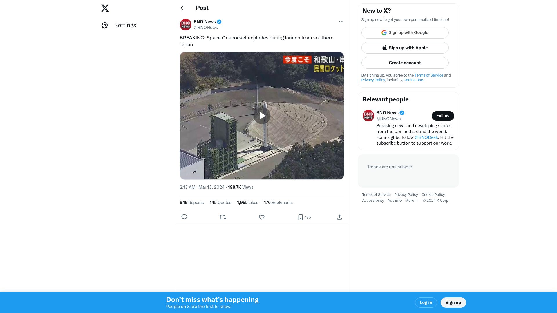This screenshot has width=557, height=313.
Task: Open the 176 Bookmarks count
Action: click(278, 203)
